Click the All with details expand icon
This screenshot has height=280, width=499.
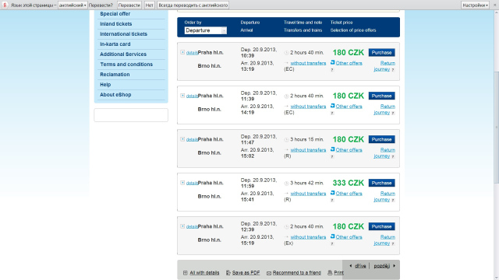(x=186, y=273)
